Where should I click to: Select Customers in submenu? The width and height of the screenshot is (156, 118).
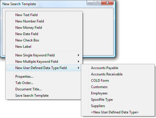118,87
